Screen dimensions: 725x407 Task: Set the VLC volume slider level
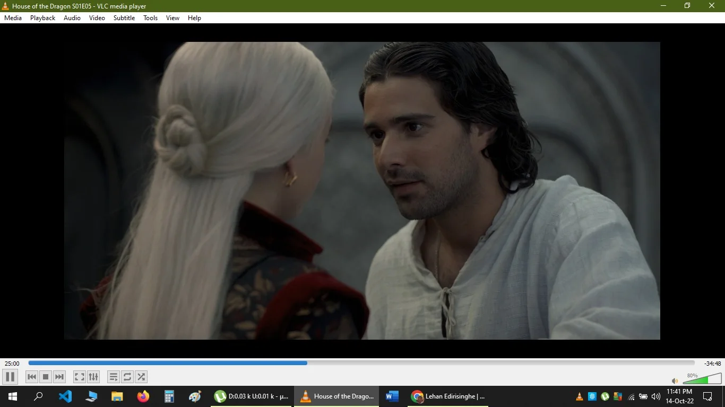point(702,378)
